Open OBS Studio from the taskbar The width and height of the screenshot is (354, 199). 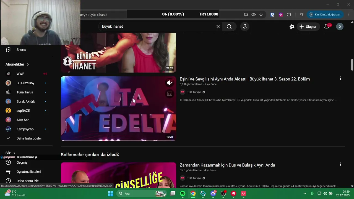click(x=223, y=193)
